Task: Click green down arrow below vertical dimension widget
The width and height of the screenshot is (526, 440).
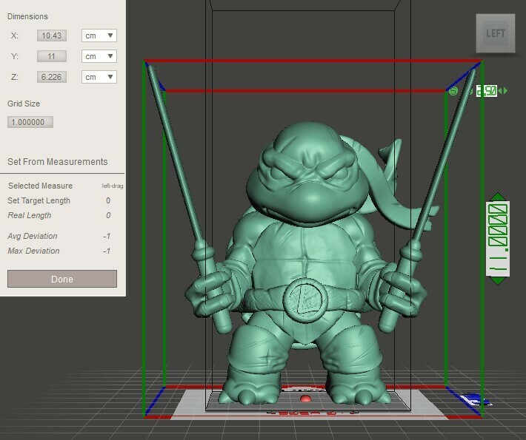Action: click(x=497, y=281)
